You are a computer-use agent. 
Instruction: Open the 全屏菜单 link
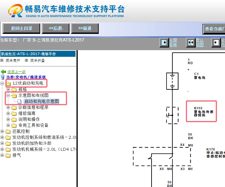click(x=173, y=43)
